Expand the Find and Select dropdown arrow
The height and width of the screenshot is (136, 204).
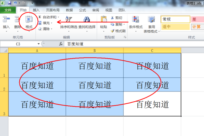87,31
